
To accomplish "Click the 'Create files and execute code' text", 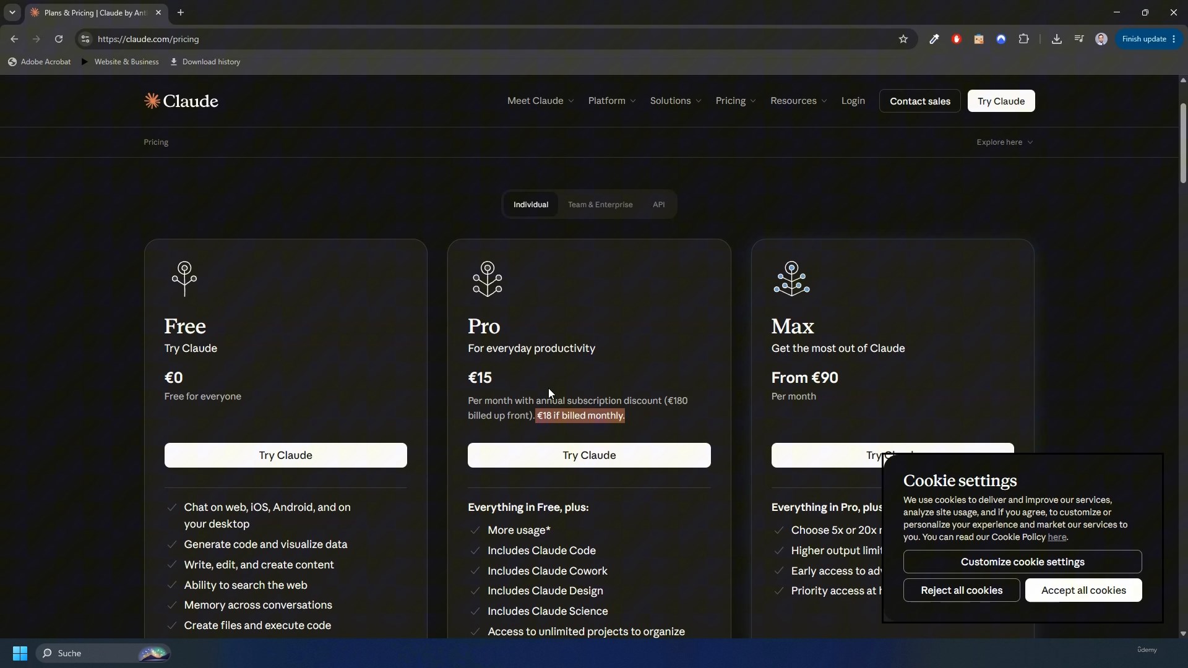I will tap(257, 625).
